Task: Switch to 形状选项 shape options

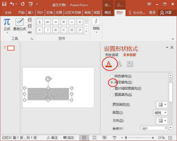Action: [x=112, y=55]
